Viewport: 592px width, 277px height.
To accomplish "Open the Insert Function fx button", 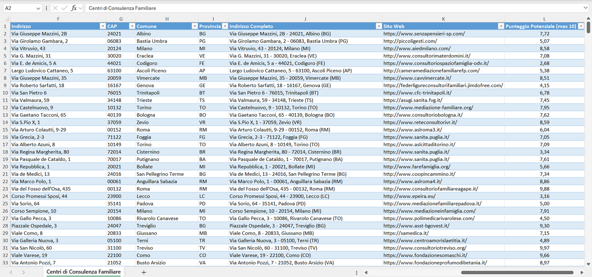I will (74, 8).
